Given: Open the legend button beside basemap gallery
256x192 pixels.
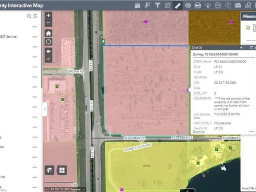Looking at the screenshot, I should point(50,170).
